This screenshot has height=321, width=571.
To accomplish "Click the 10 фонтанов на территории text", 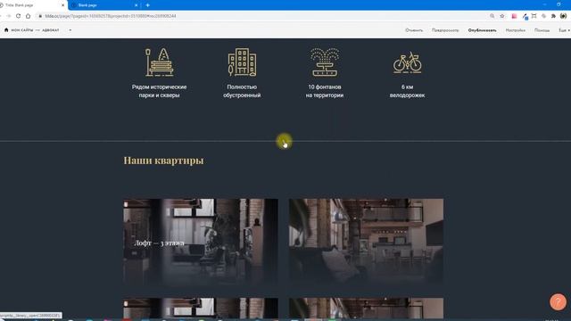I will pos(325,91).
